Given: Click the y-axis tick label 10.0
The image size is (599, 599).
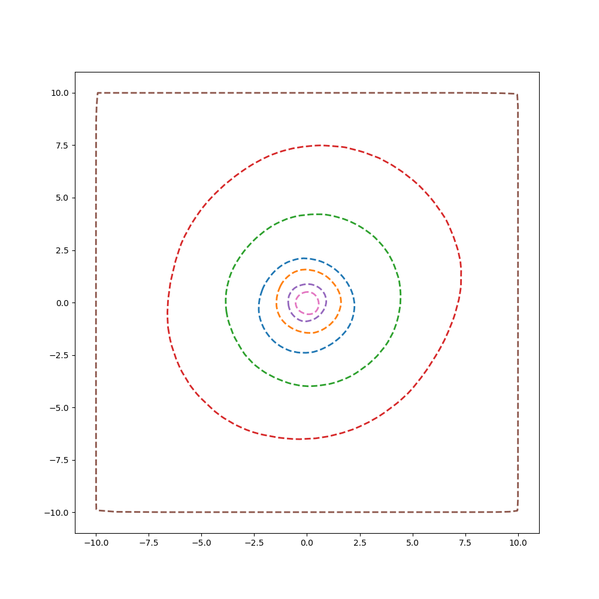Looking at the screenshot, I should click(60, 93).
